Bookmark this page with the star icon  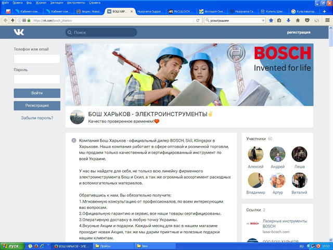(271, 20)
